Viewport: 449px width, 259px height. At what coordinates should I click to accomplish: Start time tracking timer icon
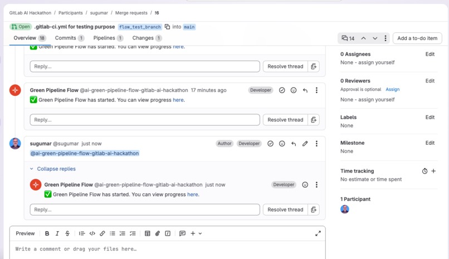(424, 171)
